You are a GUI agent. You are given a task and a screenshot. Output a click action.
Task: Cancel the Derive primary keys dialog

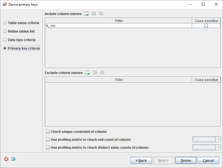pyautogui.click(x=208, y=161)
